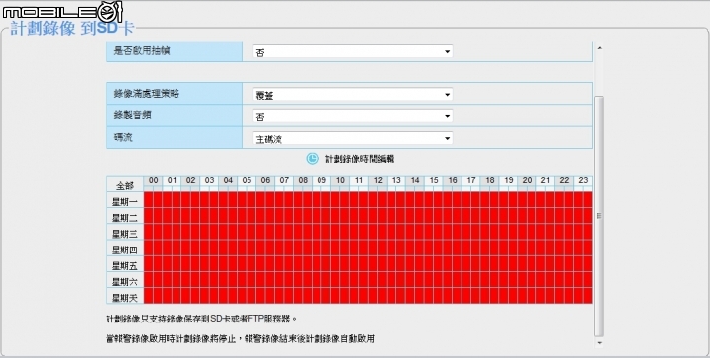Click the scrollbar down arrow

point(600,343)
